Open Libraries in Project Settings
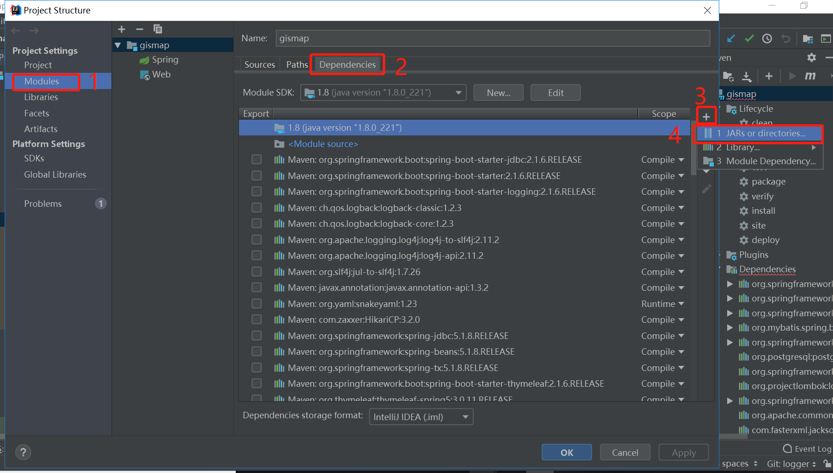The height and width of the screenshot is (473, 833). point(41,97)
